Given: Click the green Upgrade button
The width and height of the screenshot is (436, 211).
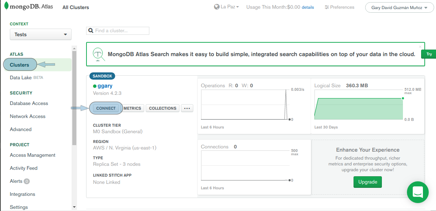Looking at the screenshot, I should click(368, 182).
